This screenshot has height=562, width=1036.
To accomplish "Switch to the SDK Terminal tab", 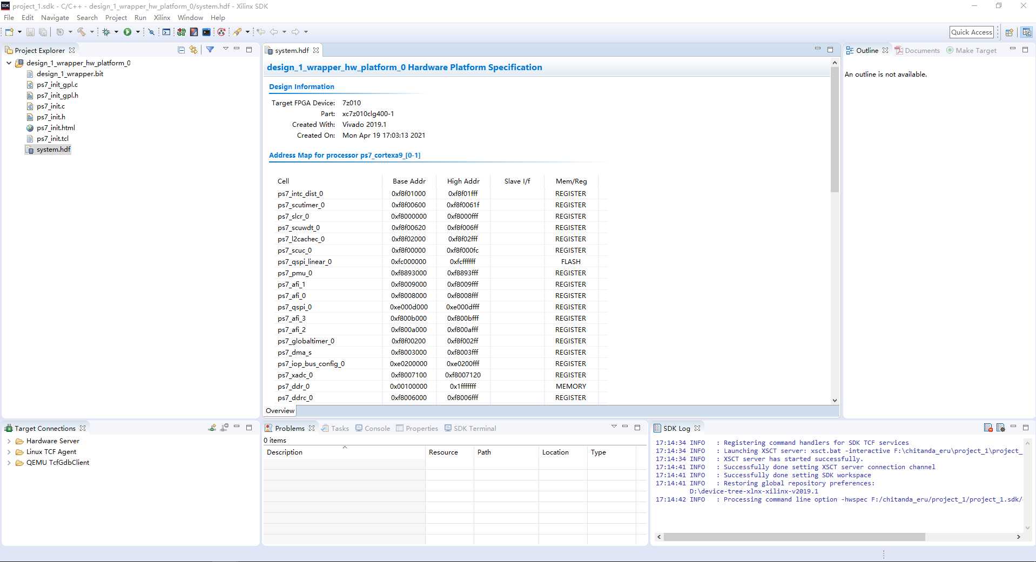I will point(470,428).
